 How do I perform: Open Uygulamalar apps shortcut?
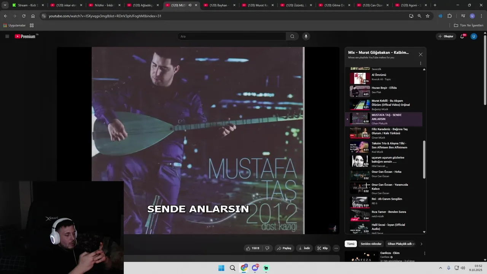pyautogui.click(x=14, y=25)
